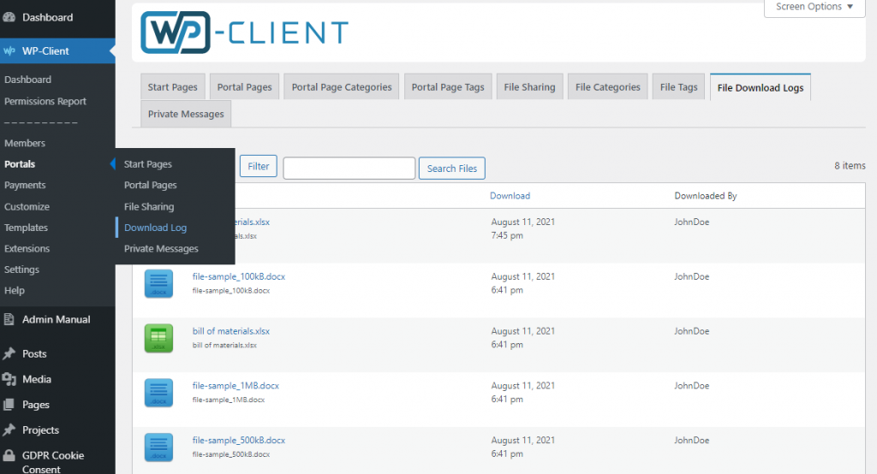This screenshot has width=877, height=474.
Task: Switch to the Portal Pages tab
Action: click(244, 86)
